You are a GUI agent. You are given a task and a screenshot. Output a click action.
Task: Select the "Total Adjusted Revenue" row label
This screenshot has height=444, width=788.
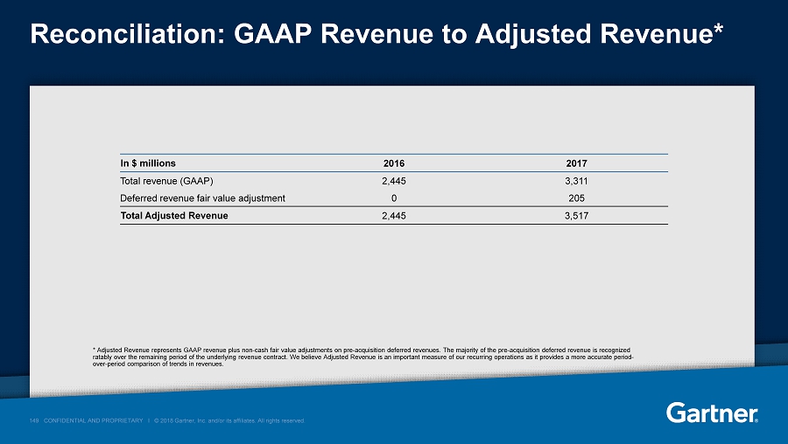click(x=173, y=215)
